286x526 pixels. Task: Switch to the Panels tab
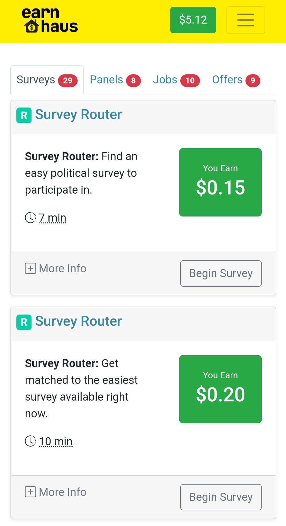pyautogui.click(x=115, y=80)
